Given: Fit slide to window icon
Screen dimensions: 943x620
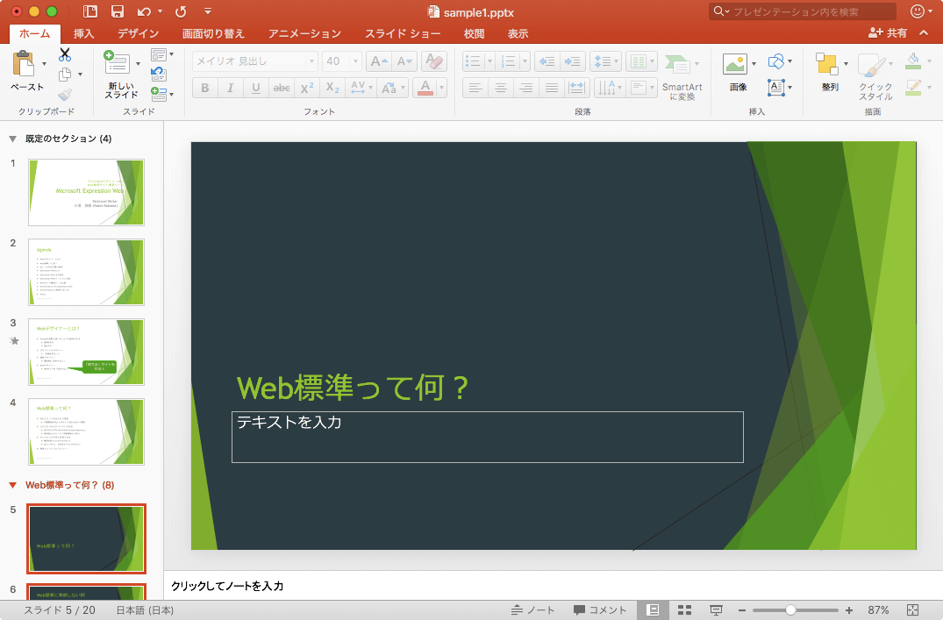Looking at the screenshot, I should point(912,609).
